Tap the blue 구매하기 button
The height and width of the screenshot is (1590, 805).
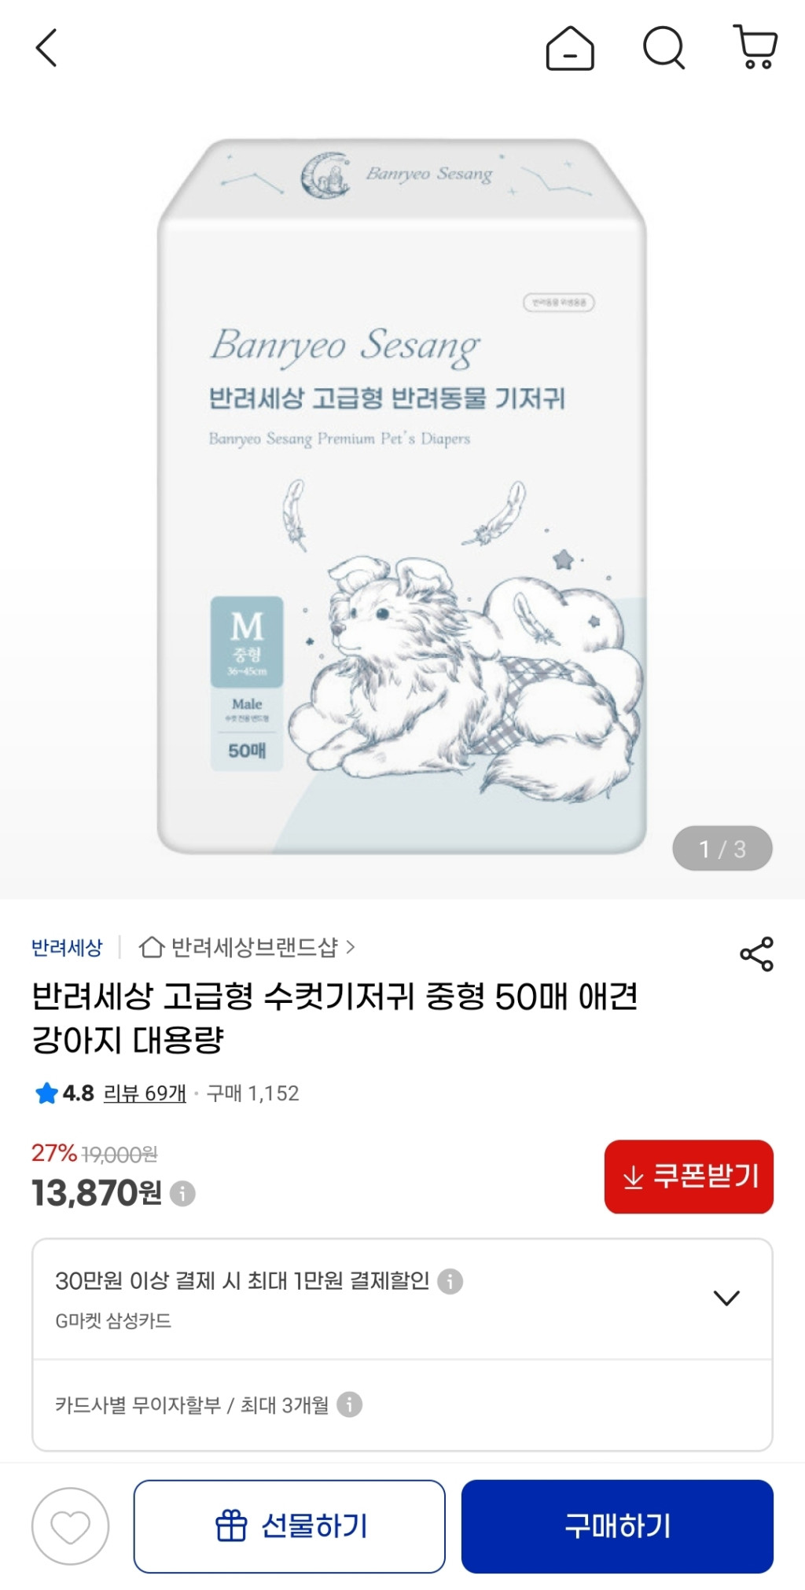coord(617,1526)
